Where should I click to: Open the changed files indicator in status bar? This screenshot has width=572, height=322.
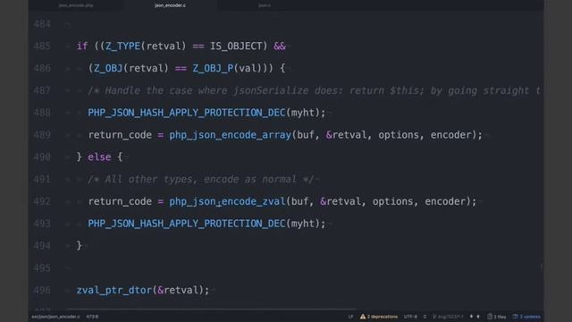point(497,317)
